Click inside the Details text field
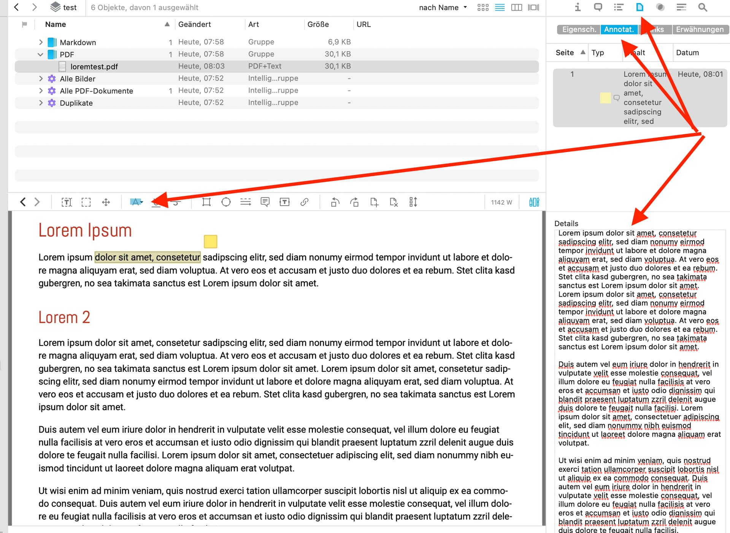The width and height of the screenshot is (730, 533). click(640, 381)
